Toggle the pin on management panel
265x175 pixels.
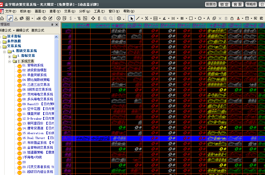[x=52, y=25]
